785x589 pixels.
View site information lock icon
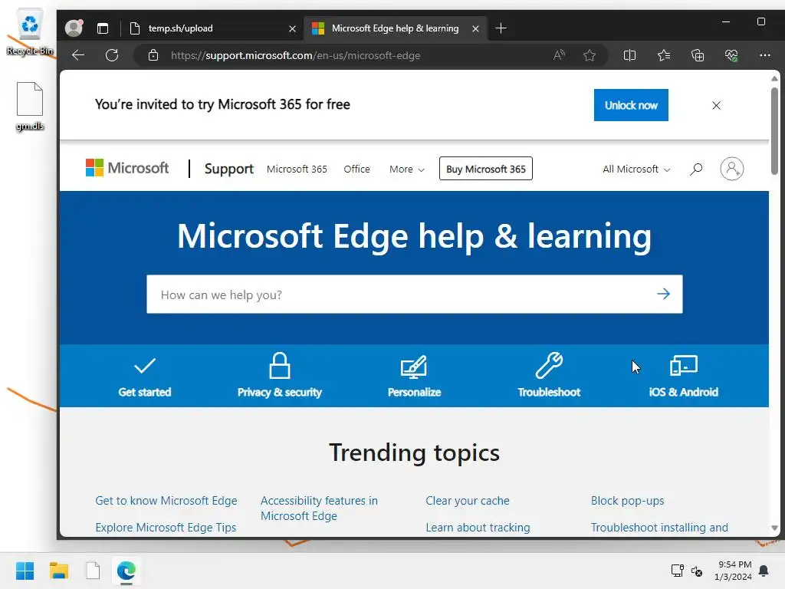(x=153, y=55)
